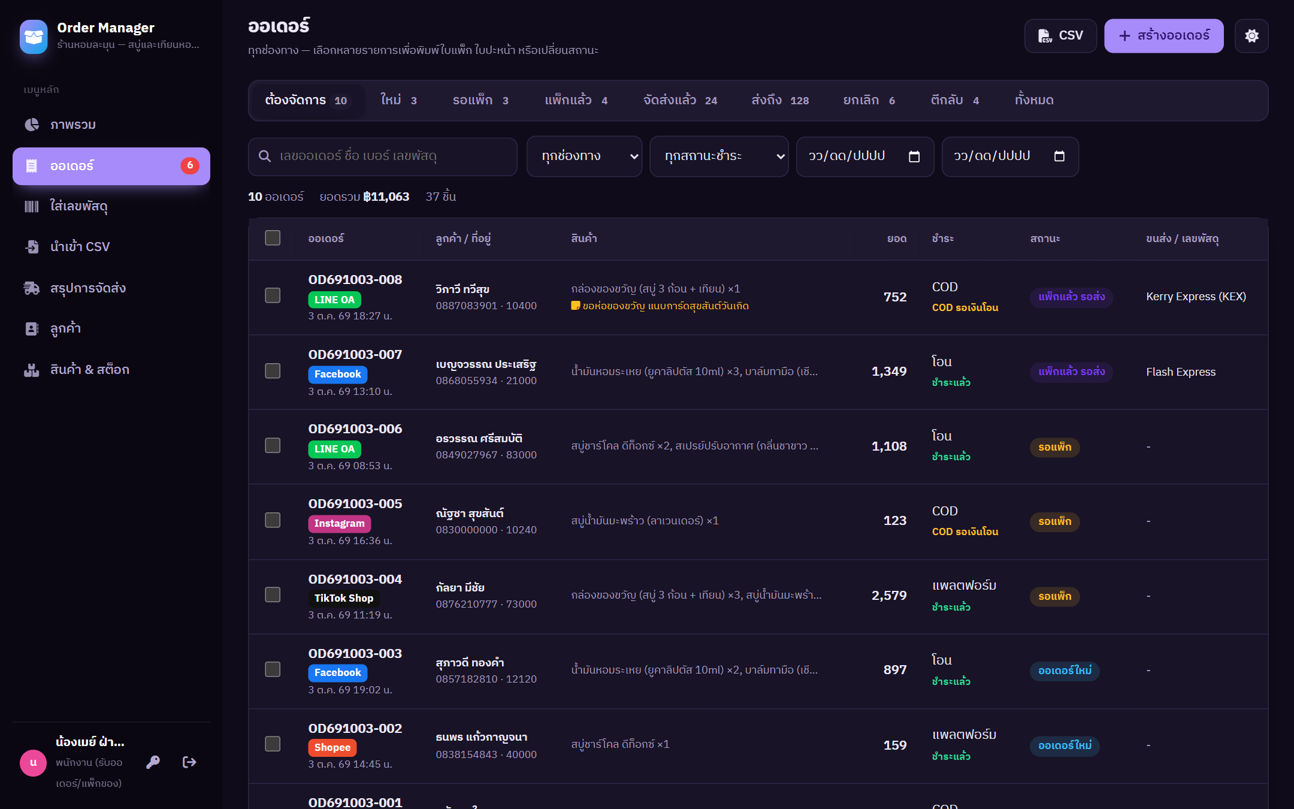Select the ตีกลับ tab

(955, 100)
